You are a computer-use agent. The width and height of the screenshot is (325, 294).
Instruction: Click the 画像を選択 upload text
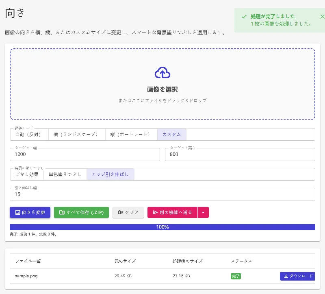[x=162, y=89]
